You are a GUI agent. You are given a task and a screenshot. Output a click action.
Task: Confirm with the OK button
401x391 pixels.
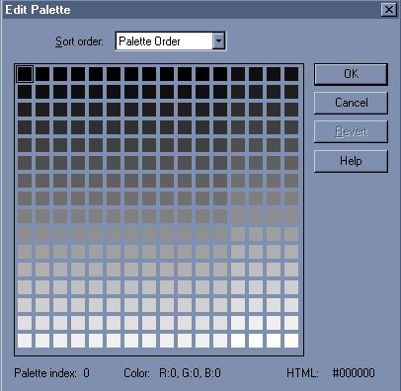pyautogui.click(x=351, y=74)
